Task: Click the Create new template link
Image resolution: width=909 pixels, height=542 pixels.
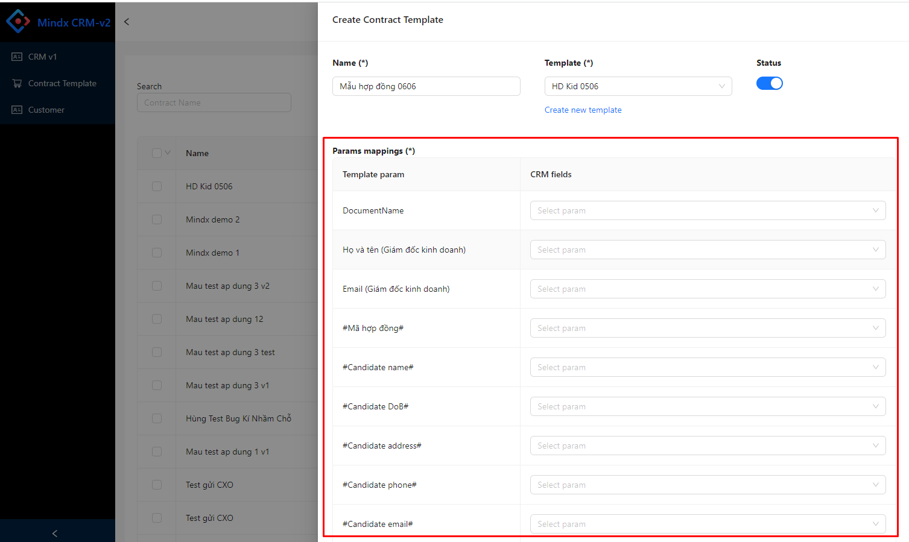Action: (583, 110)
